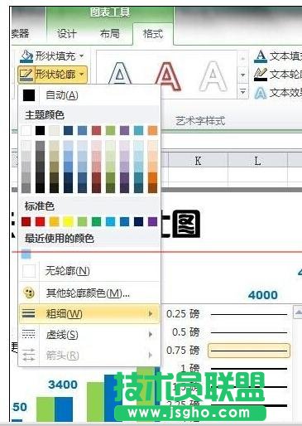The height and width of the screenshot is (426, 302).
Task: Select standard light green swatch
Action: 82,221
